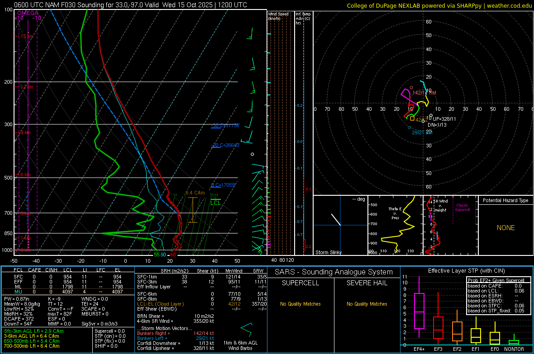The image size is (534, 354).
Task: Select the 9 km height marker
Action: click(x=26, y=132)
